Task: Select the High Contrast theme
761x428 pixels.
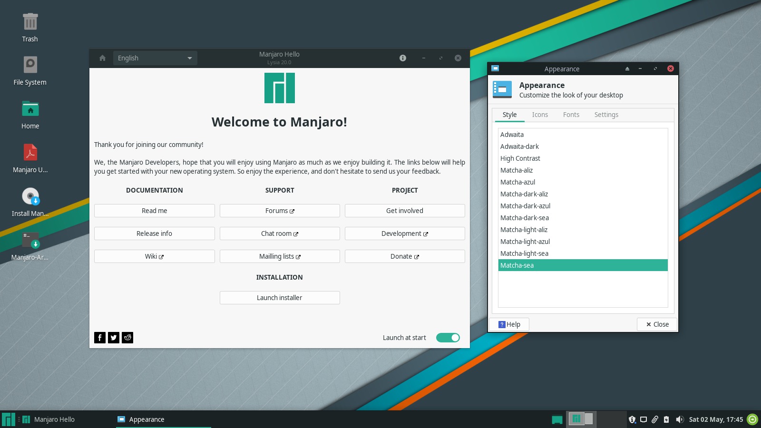Action: [583, 158]
